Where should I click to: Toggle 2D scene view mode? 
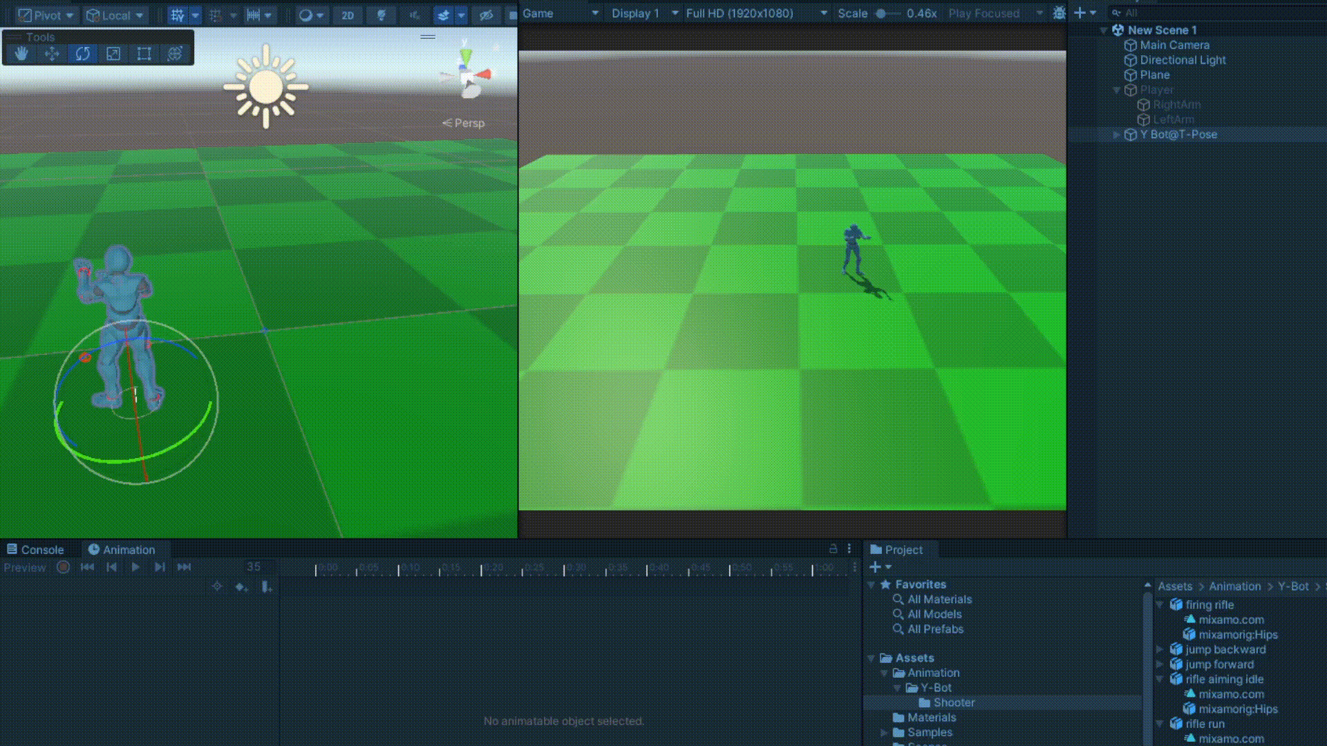point(348,15)
